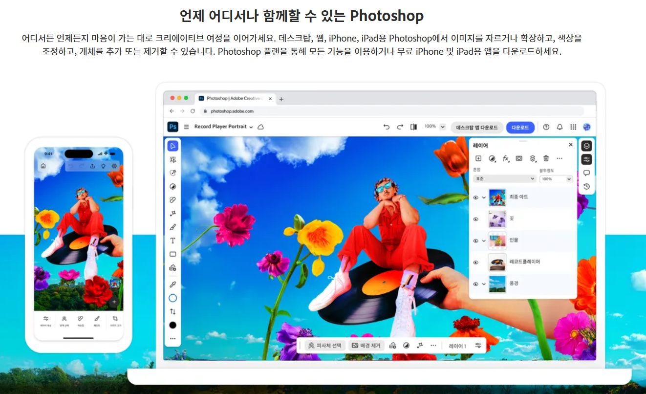Hide the 레코드플레이어 layer
Image resolution: width=646 pixels, height=394 pixels.
pos(475,263)
